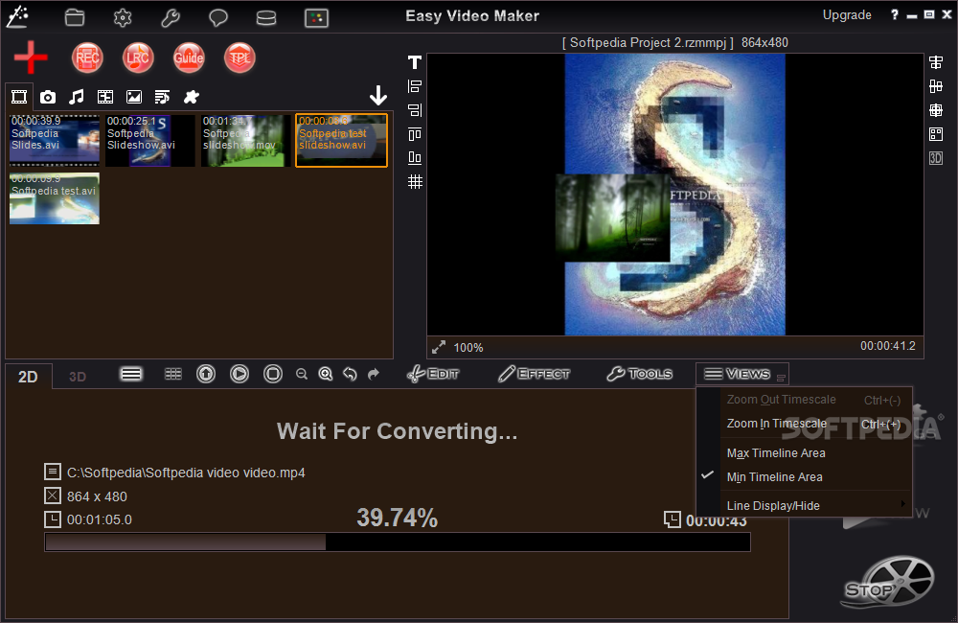
Task: Click preview fullscreen expand arrows icon
Action: click(439, 347)
